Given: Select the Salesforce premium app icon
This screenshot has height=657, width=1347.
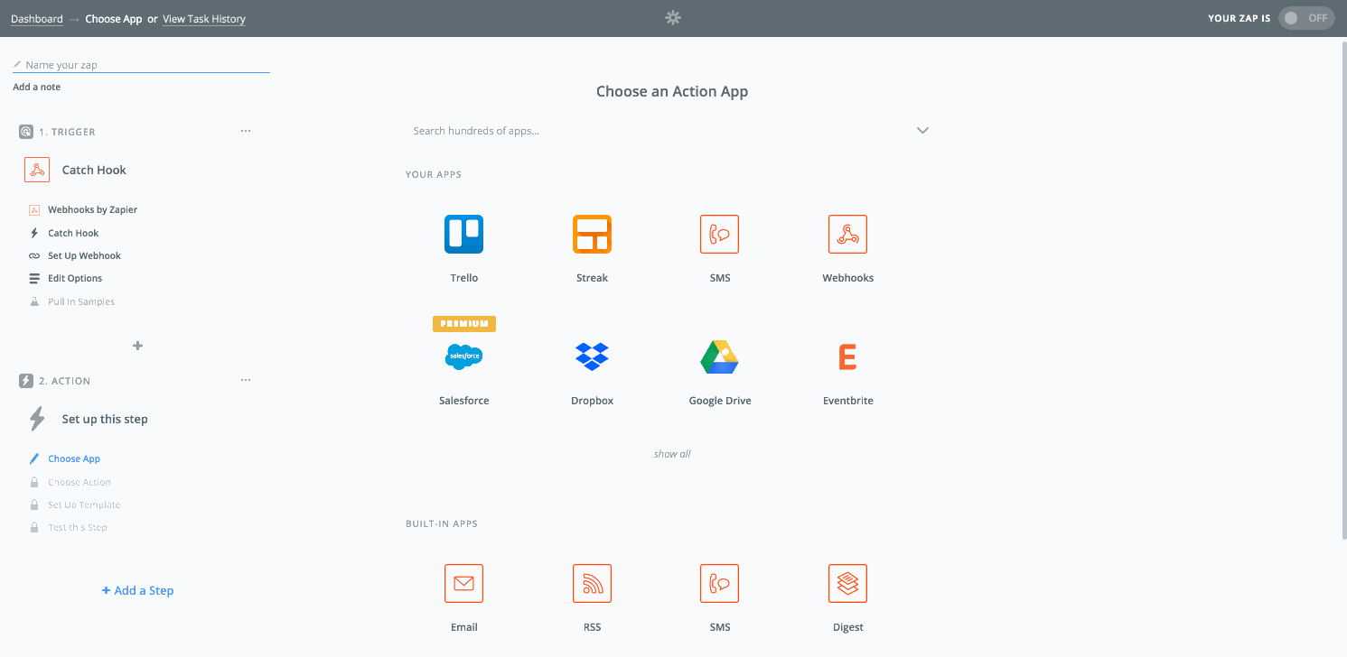Looking at the screenshot, I should 464,356.
